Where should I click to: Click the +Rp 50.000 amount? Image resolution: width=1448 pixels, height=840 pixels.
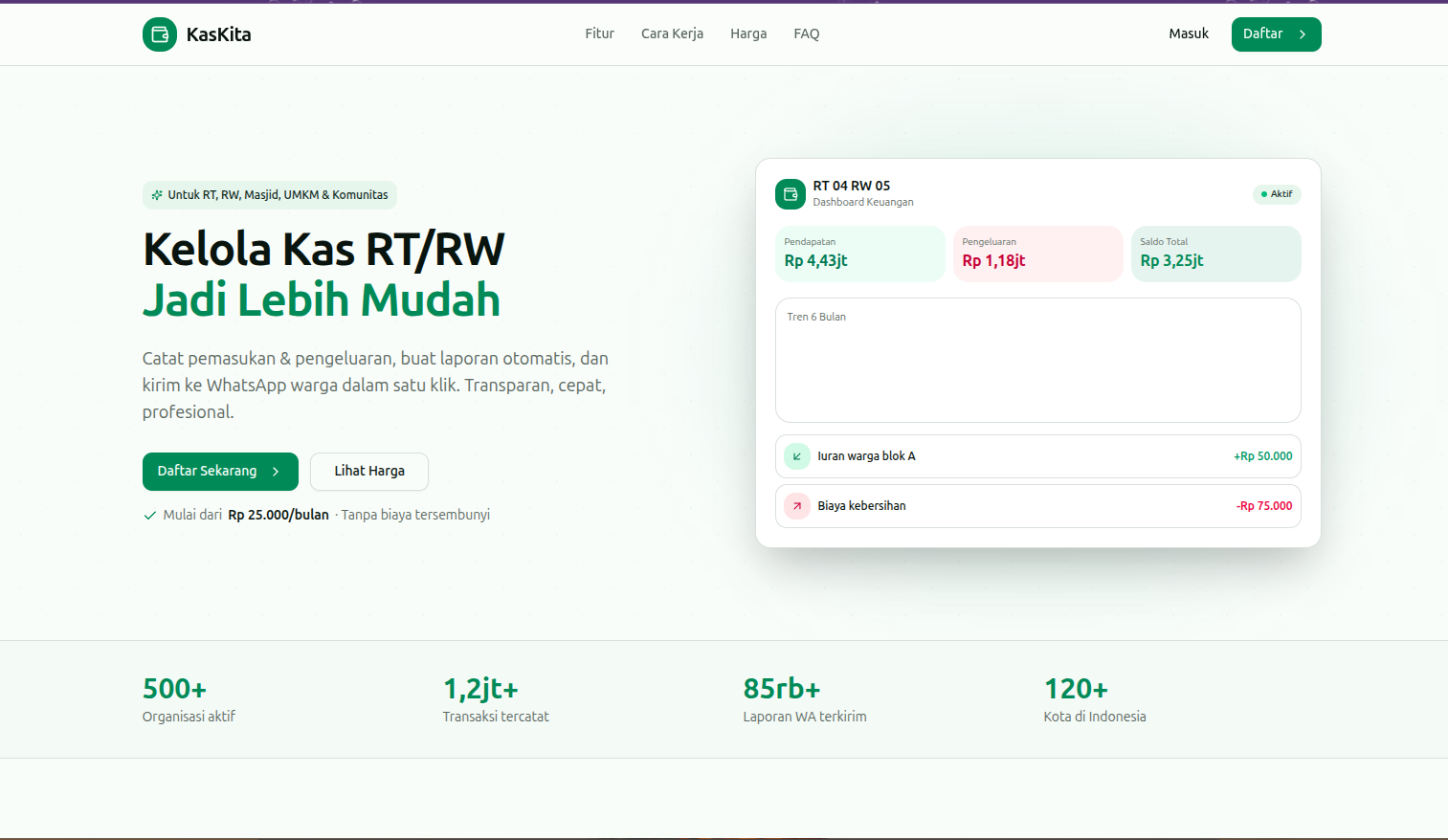[1263, 456]
